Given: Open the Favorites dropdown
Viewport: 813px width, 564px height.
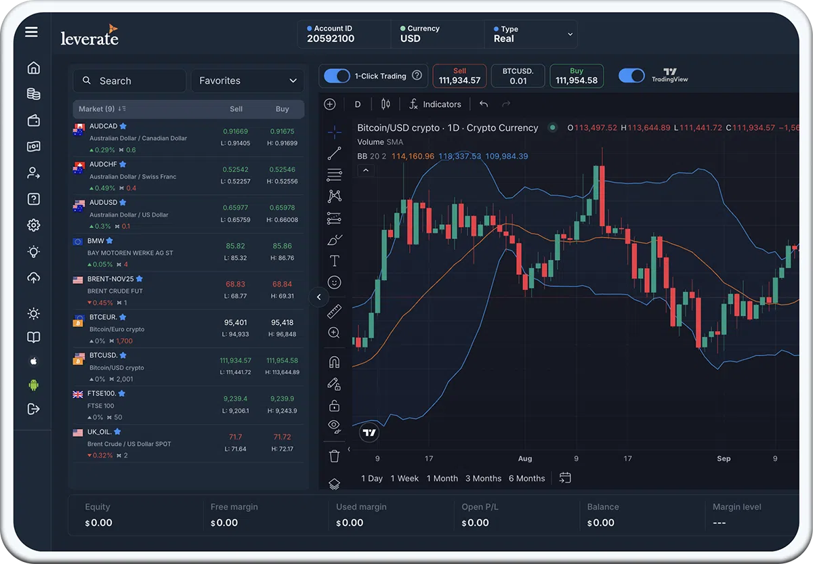Looking at the screenshot, I should [x=247, y=81].
